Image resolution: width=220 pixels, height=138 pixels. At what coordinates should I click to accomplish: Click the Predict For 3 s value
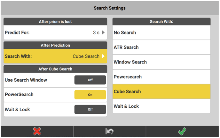click(96, 33)
